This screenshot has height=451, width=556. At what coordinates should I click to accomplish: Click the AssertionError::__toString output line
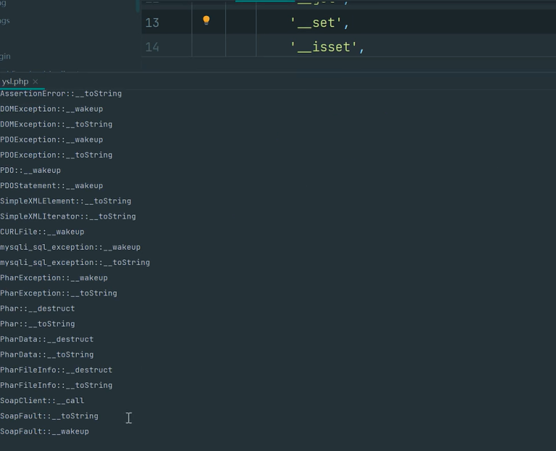(61, 93)
